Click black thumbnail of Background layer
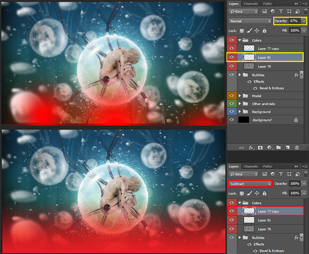Screen dimensions: 309x254 point(244,120)
